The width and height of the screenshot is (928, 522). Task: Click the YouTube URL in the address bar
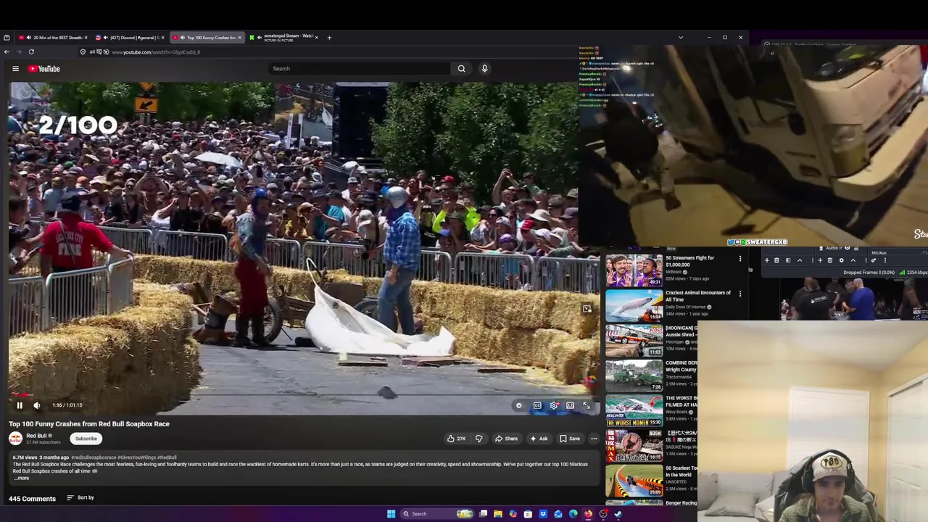156,52
